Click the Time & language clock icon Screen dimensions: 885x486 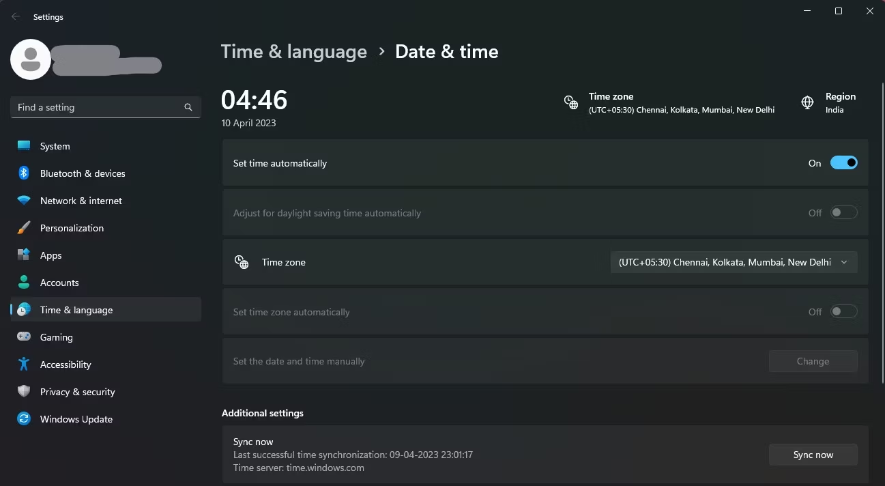click(24, 310)
